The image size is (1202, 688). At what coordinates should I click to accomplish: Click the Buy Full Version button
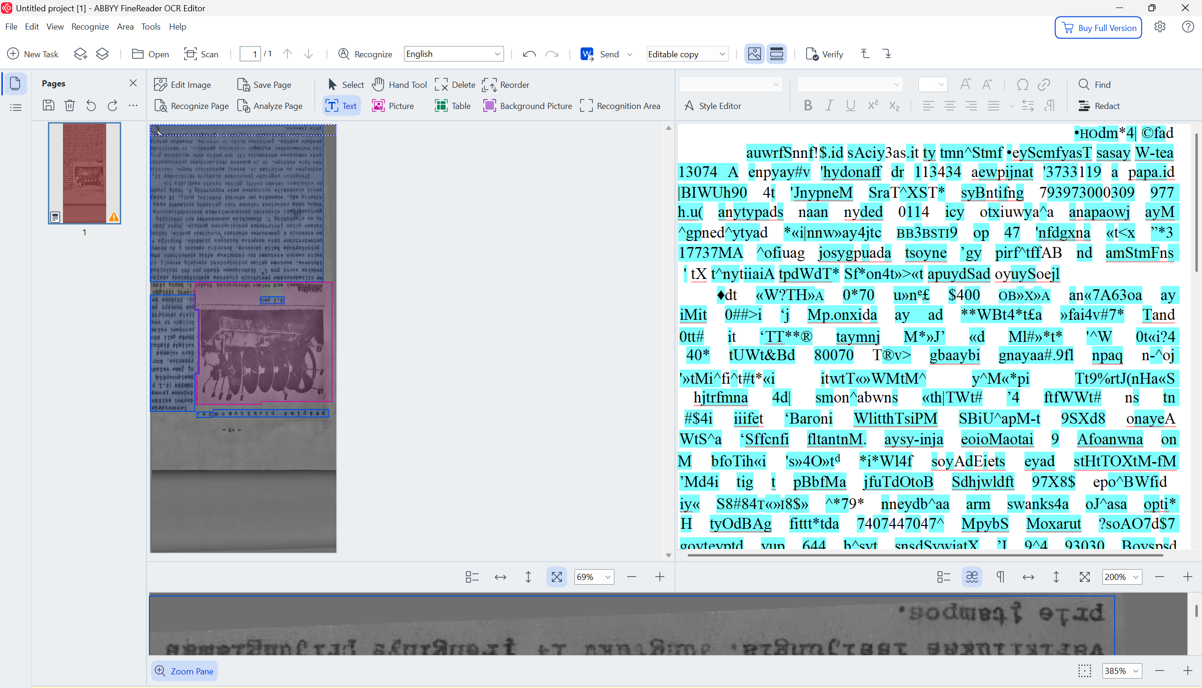[1098, 28]
